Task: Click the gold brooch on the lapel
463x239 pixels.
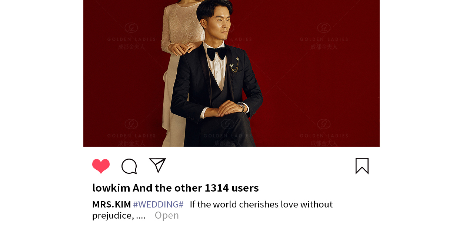Action: (234, 65)
